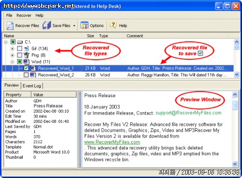The width and height of the screenshot is (242, 178).
Task: Select the Word (11) label
Action: tap(41, 62)
